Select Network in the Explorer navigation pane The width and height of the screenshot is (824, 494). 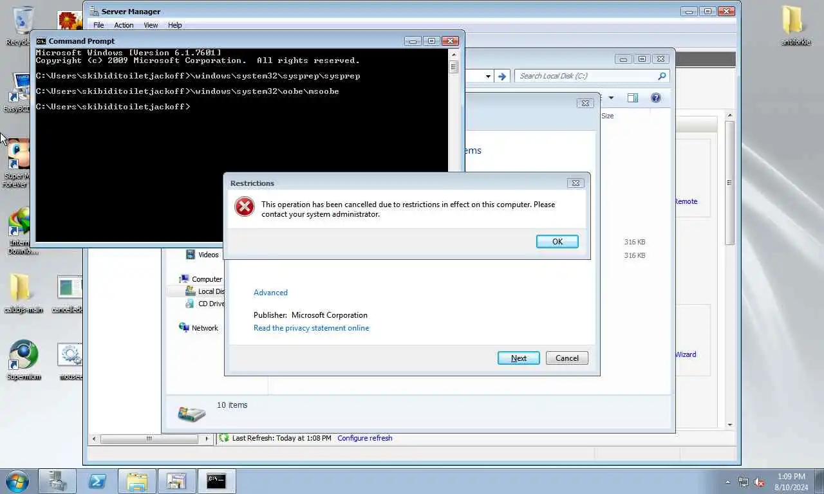(x=198, y=328)
